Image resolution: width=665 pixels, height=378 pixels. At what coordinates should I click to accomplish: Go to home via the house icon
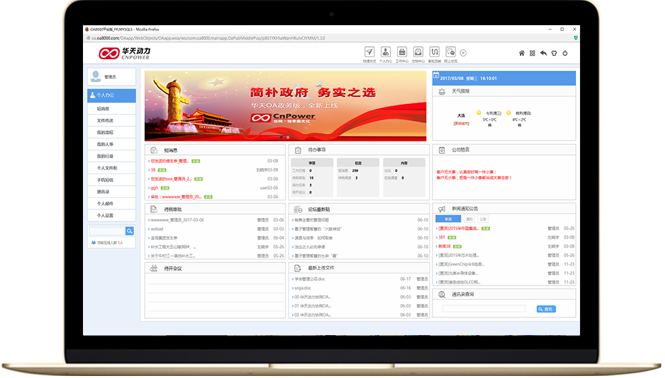(522, 53)
